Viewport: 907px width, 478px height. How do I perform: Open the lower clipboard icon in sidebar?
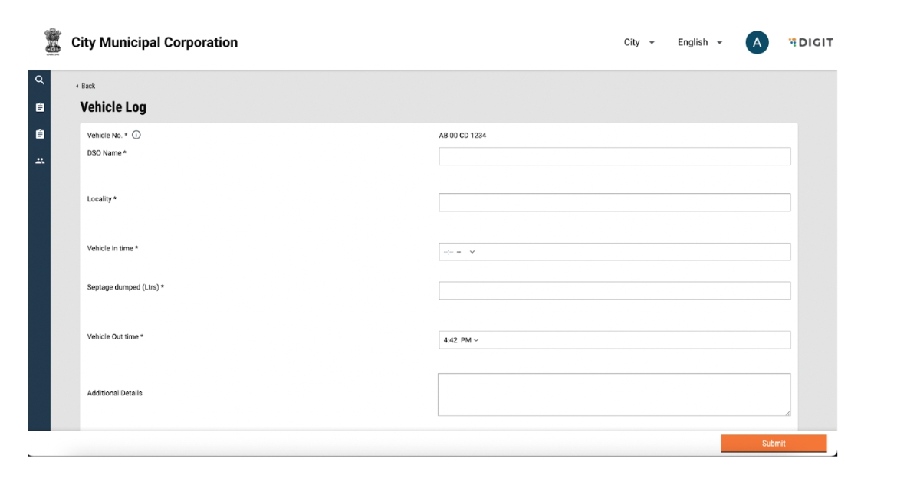click(40, 134)
